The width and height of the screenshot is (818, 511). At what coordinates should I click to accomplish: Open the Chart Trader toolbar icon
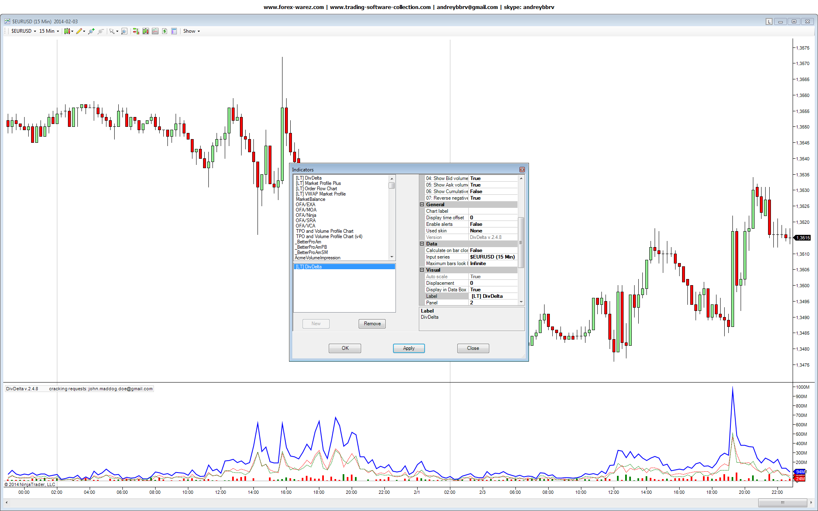point(136,31)
